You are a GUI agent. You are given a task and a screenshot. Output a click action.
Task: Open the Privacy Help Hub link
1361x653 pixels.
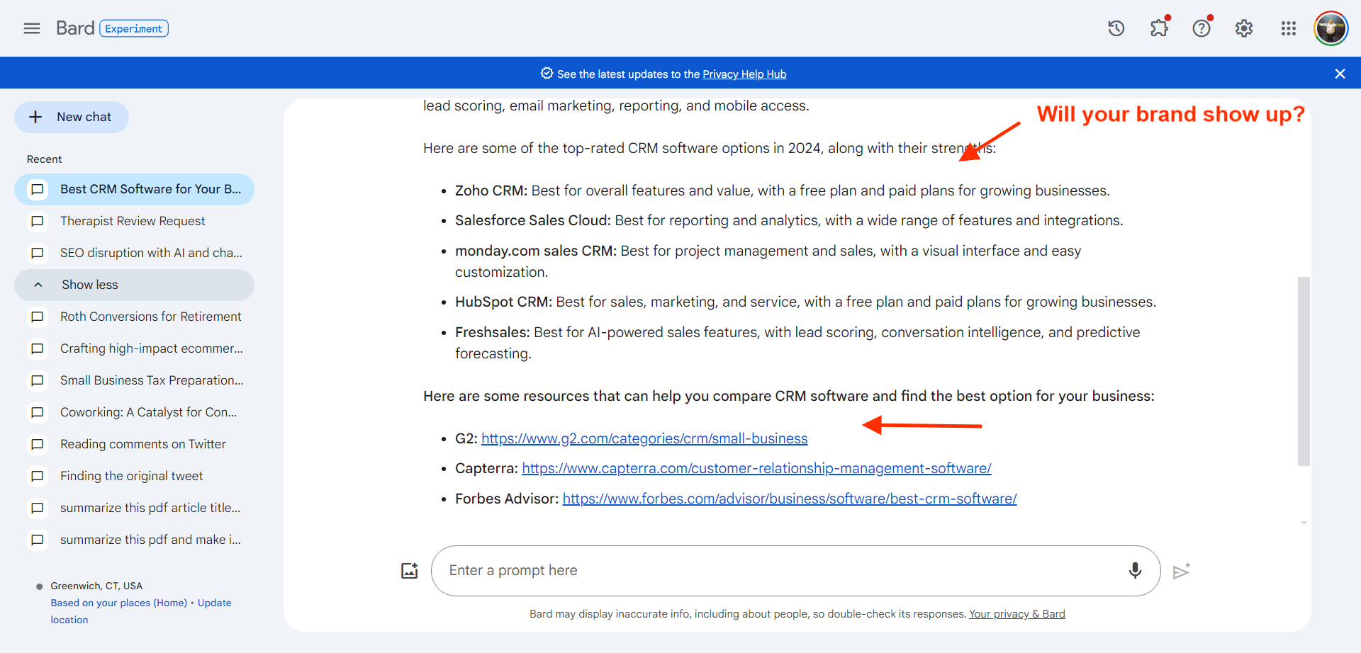point(744,74)
